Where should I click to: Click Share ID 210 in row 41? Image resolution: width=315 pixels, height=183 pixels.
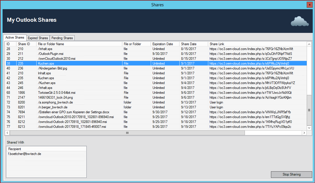pos(21,73)
